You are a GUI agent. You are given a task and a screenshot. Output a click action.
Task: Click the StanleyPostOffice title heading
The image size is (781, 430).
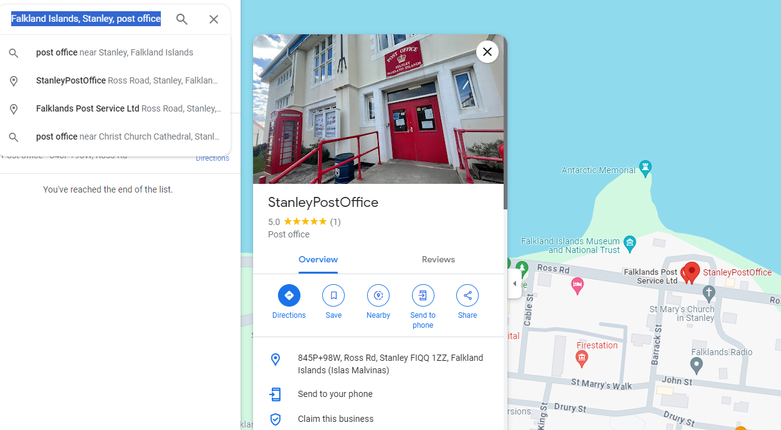pos(323,203)
